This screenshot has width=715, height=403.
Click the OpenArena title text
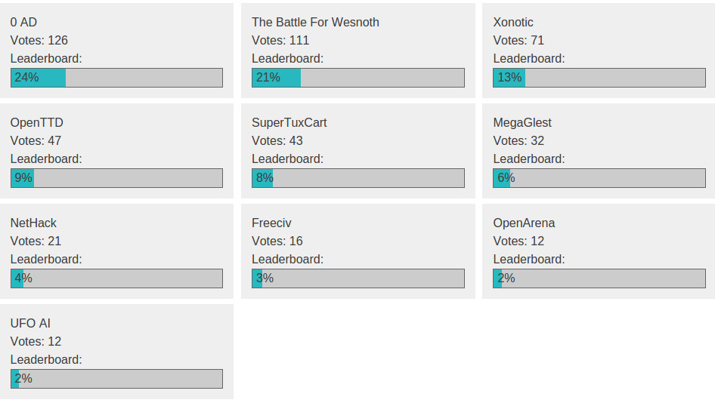524,223
